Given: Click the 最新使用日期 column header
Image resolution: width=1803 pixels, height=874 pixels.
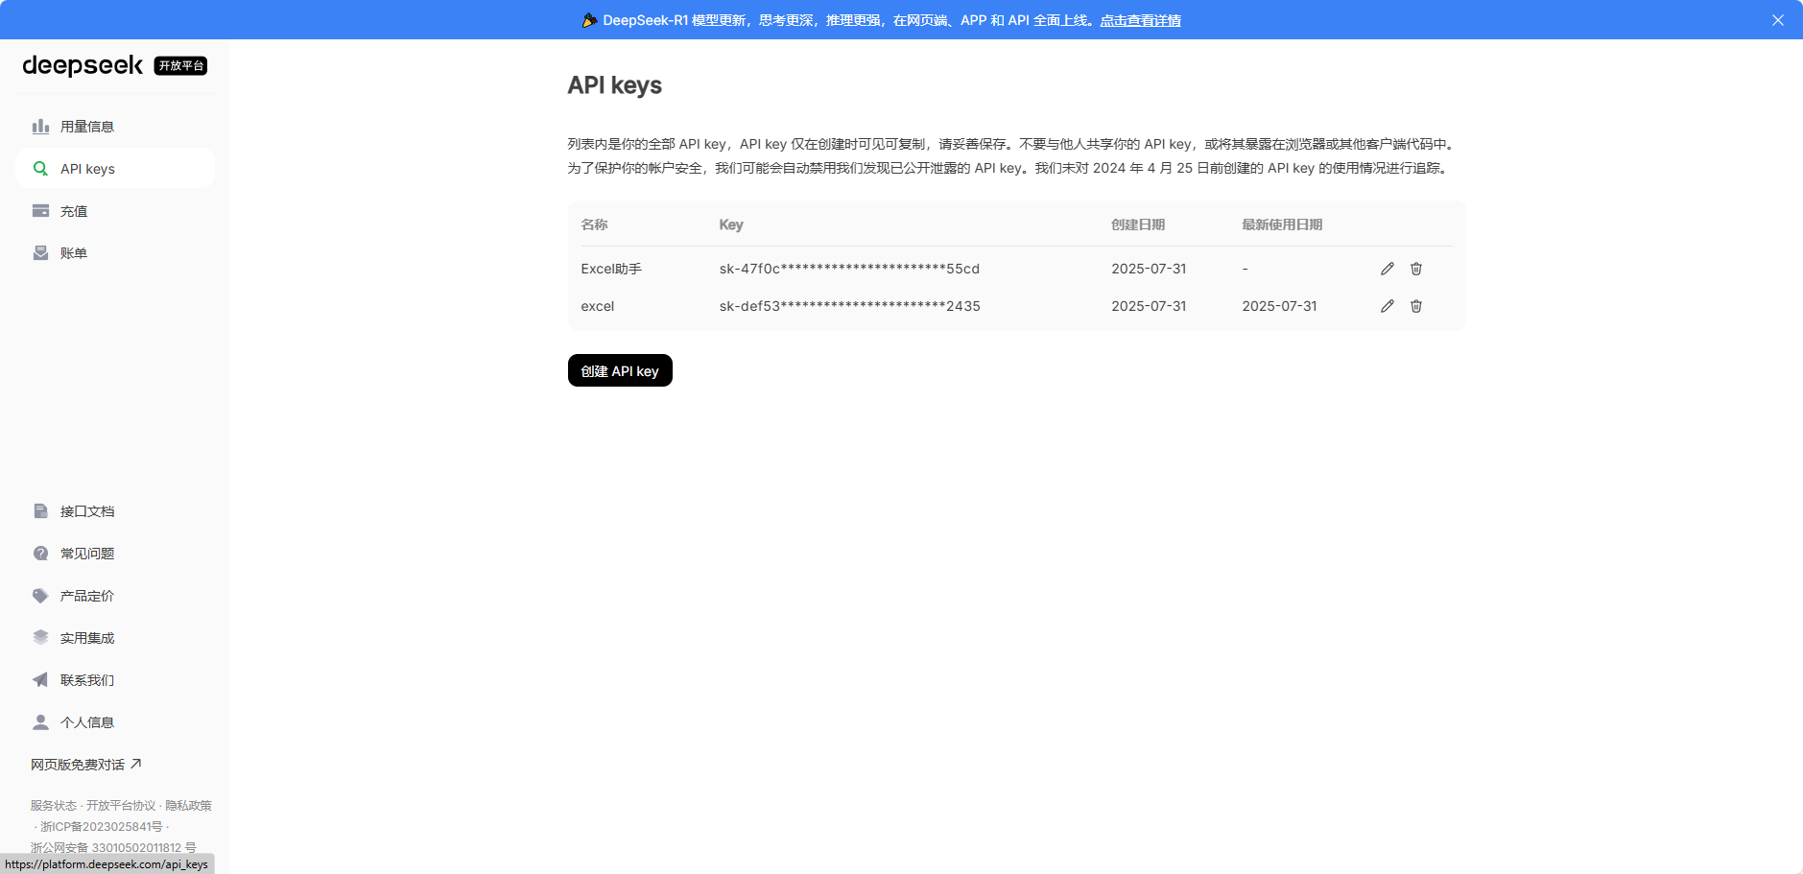Looking at the screenshot, I should 1282,224.
